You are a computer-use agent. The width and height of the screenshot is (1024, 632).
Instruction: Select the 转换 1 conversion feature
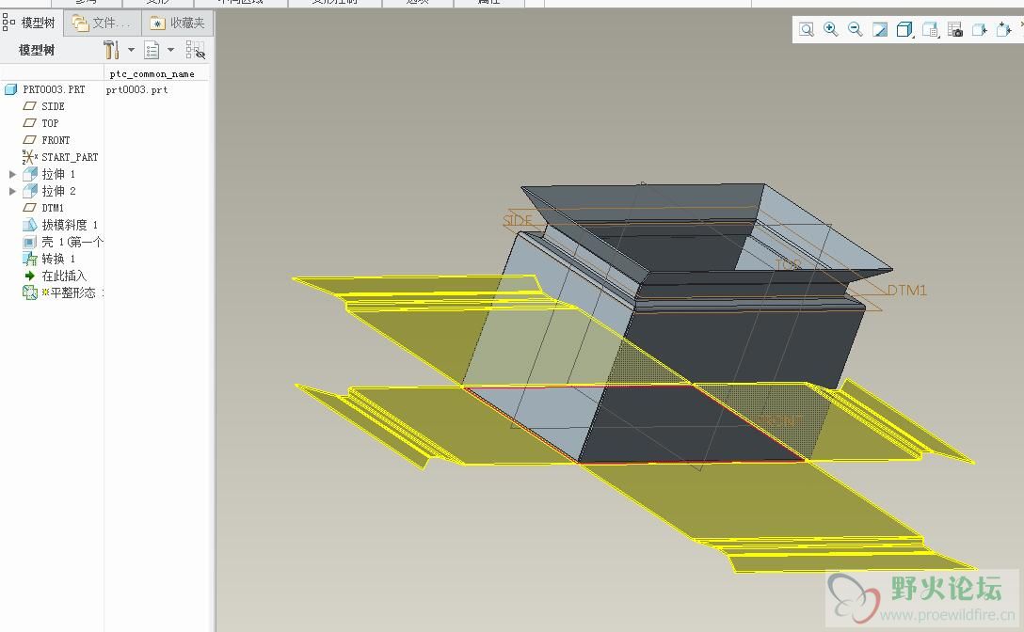58,260
